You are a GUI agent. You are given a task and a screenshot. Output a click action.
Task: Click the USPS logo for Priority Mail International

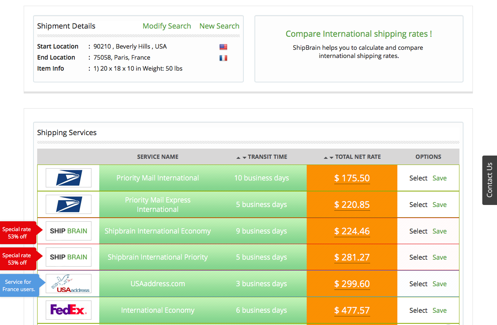coord(69,178)
